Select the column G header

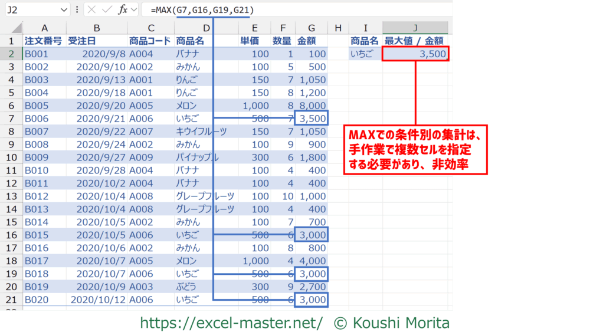[x=311, y=28]
